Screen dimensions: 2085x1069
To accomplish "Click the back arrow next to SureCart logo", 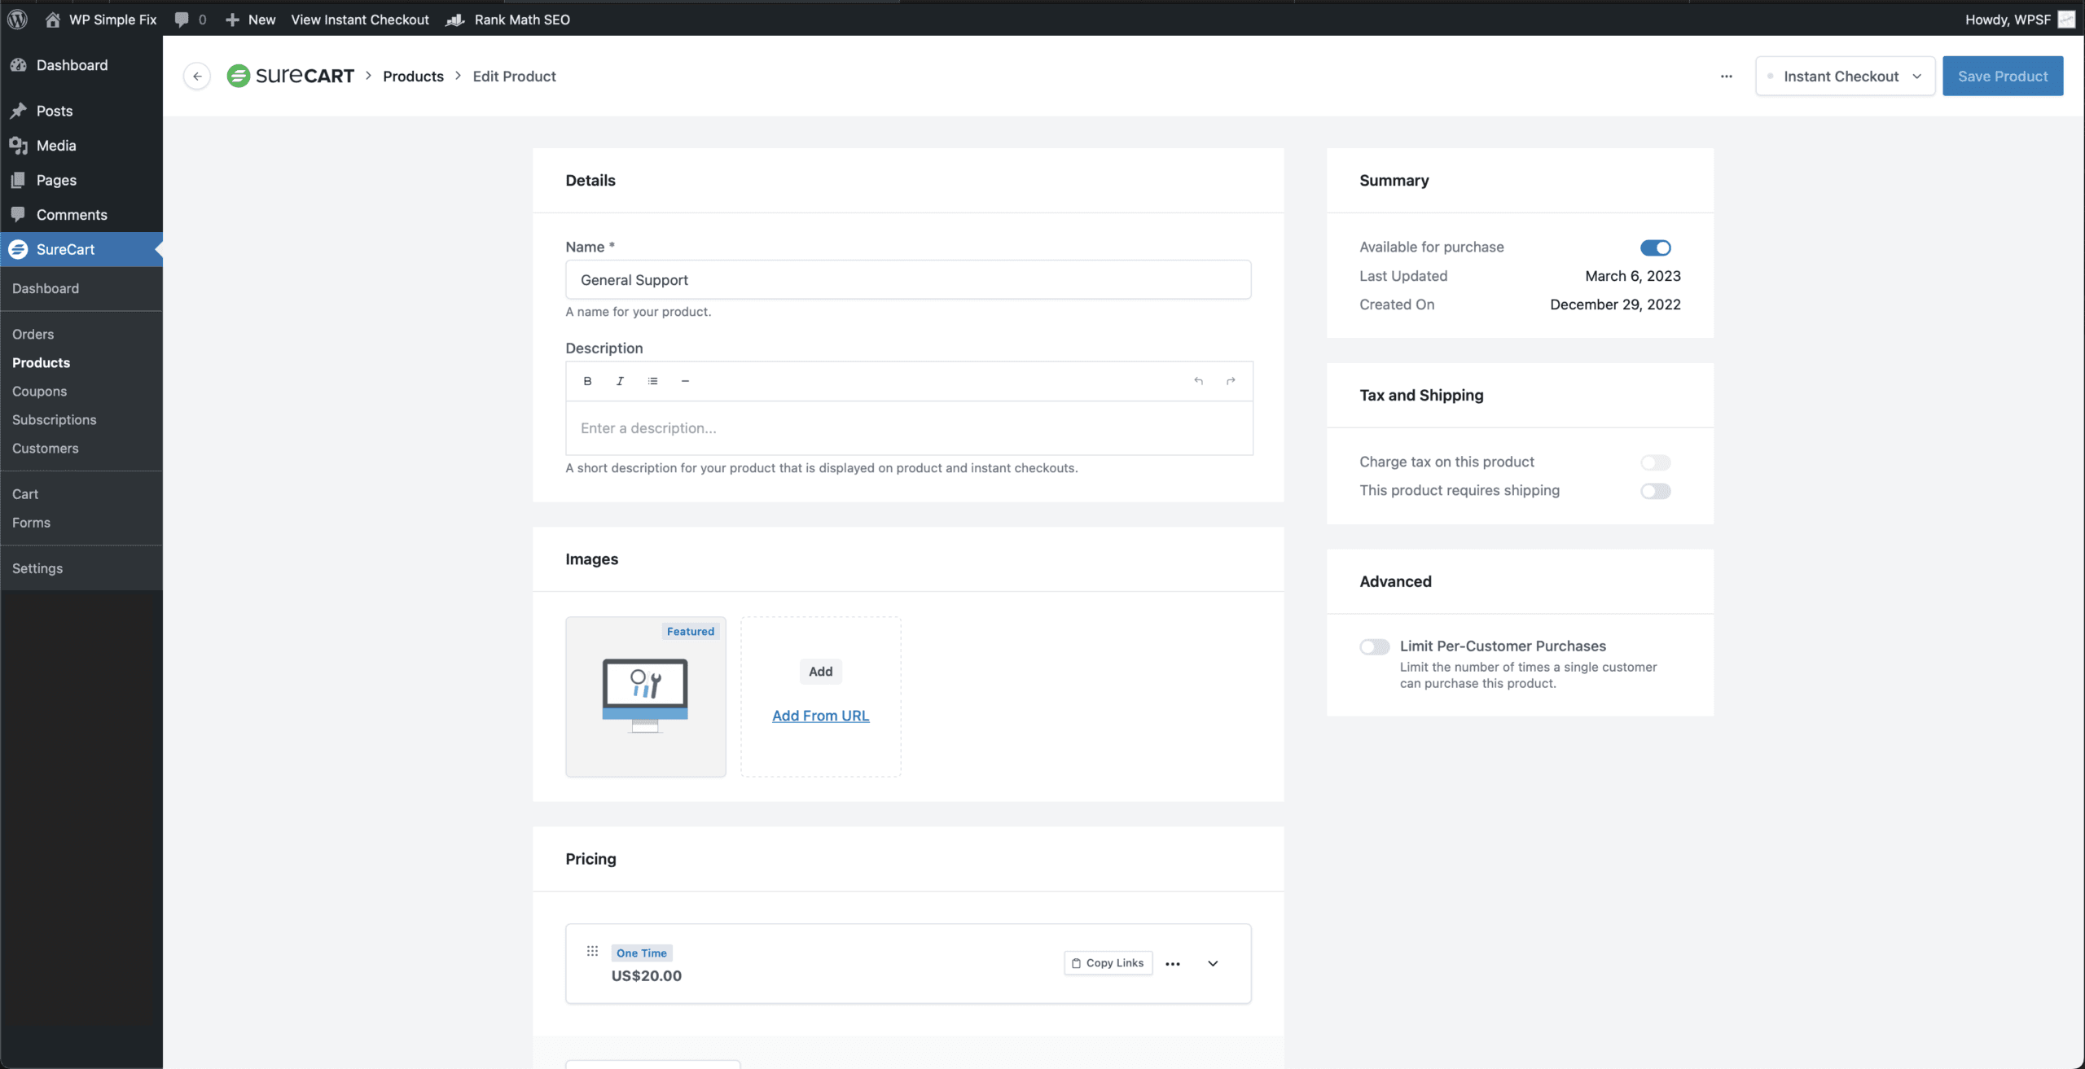I will [x=197, y=77].
